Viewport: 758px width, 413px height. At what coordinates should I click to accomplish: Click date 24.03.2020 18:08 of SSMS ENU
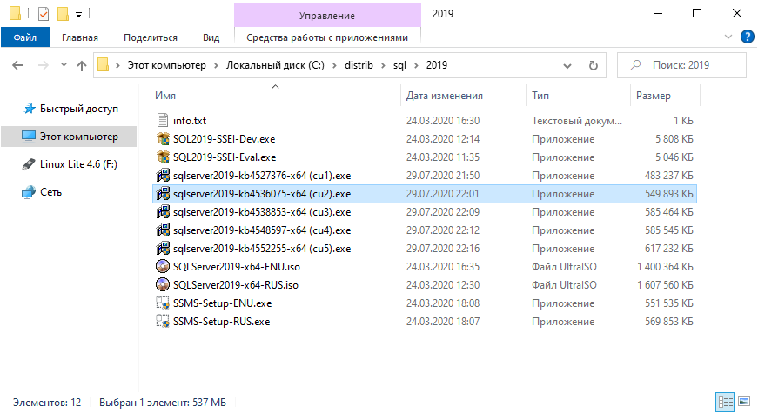point(443,303)
